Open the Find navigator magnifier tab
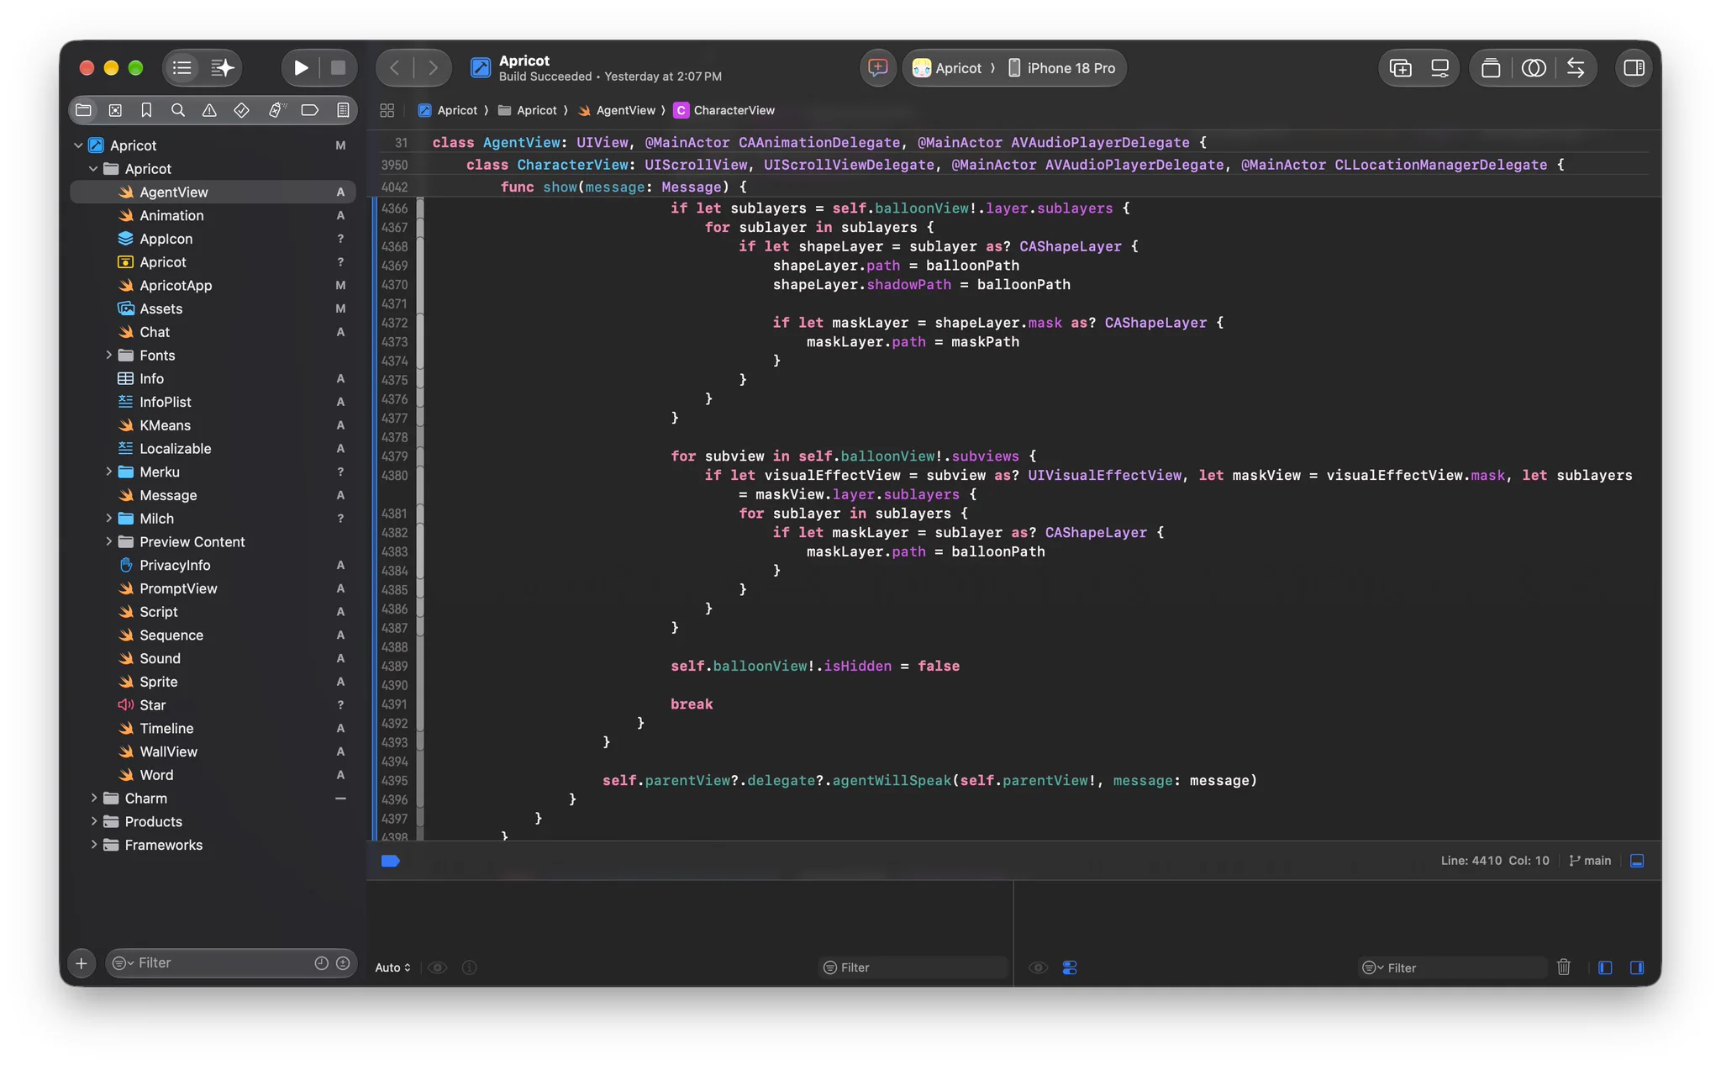Viewport: 1721px width, 1065px height. pyautogui.click(x=178, y=110)
